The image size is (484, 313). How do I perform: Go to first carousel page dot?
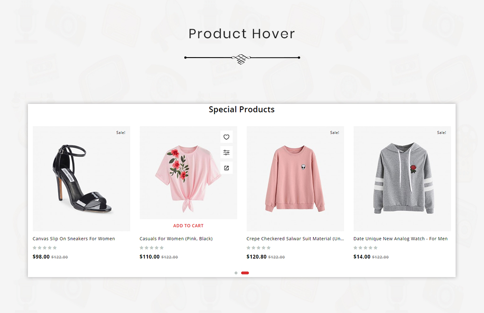236,273
